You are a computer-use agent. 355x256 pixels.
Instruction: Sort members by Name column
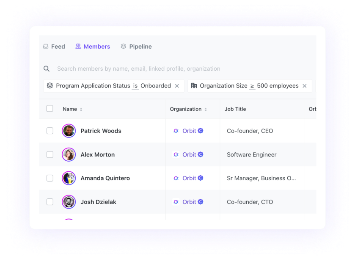81,109
